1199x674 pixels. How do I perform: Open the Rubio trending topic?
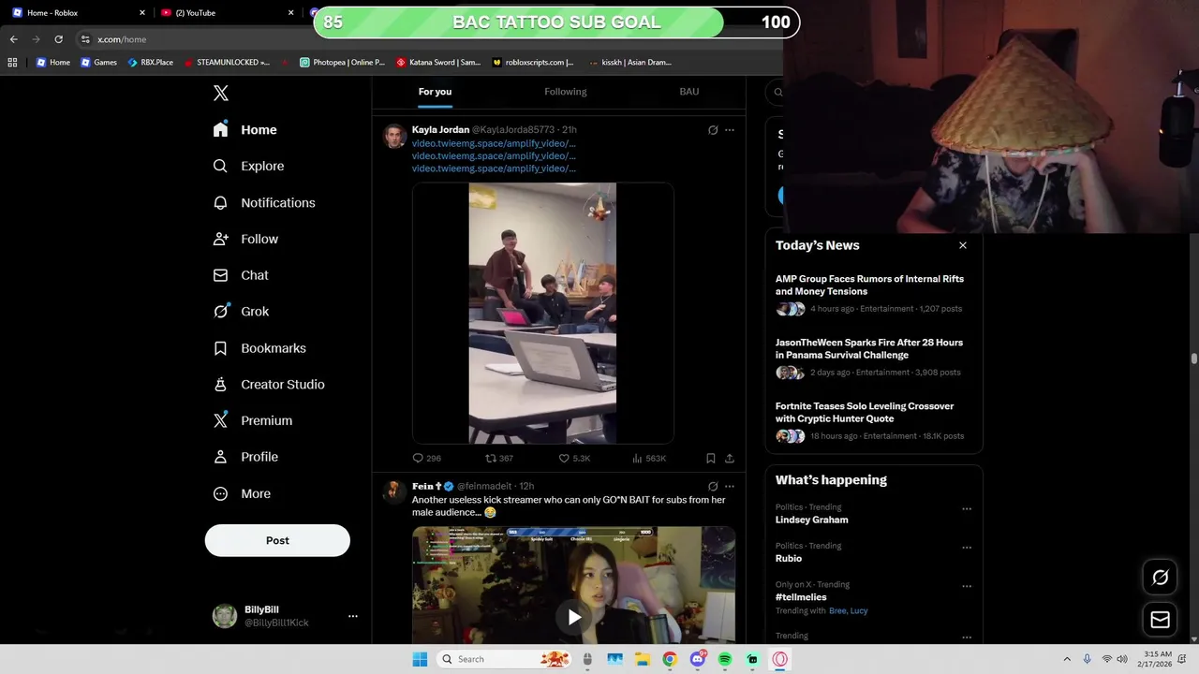click(789, 558)
